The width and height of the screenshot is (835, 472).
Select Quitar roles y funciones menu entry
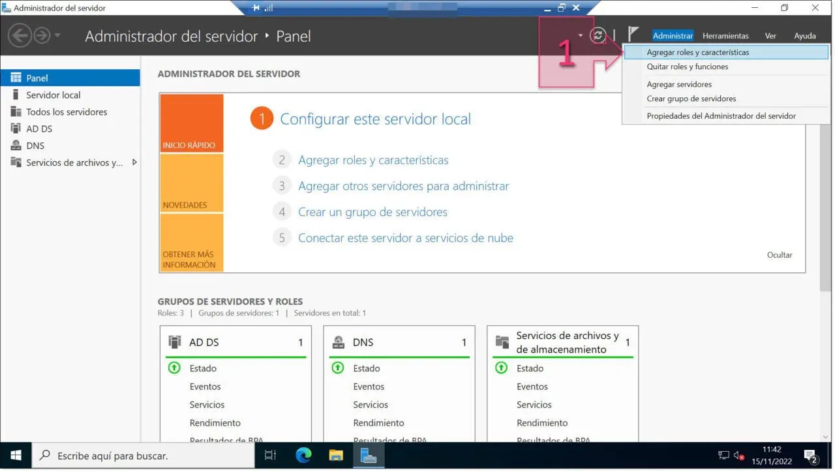687,67
